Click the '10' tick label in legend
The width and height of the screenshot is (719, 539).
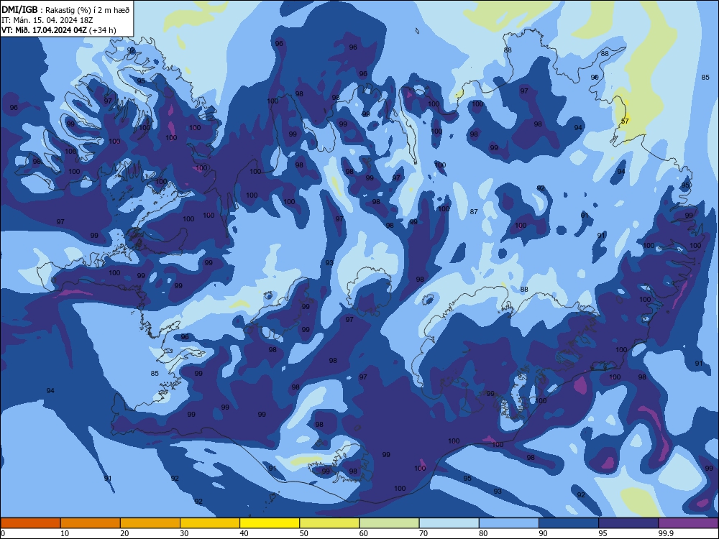65,533
